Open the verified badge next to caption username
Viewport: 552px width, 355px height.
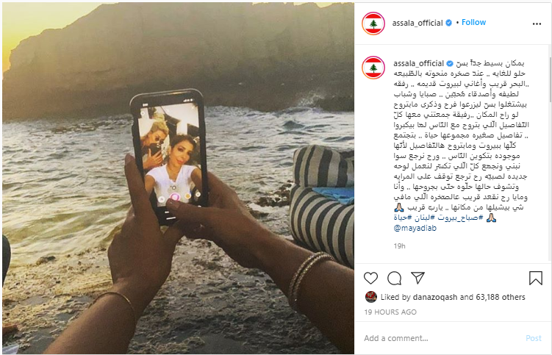[x=450, y=64]
